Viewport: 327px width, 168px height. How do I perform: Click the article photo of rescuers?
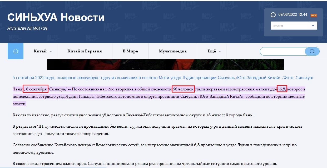point(165,64)
